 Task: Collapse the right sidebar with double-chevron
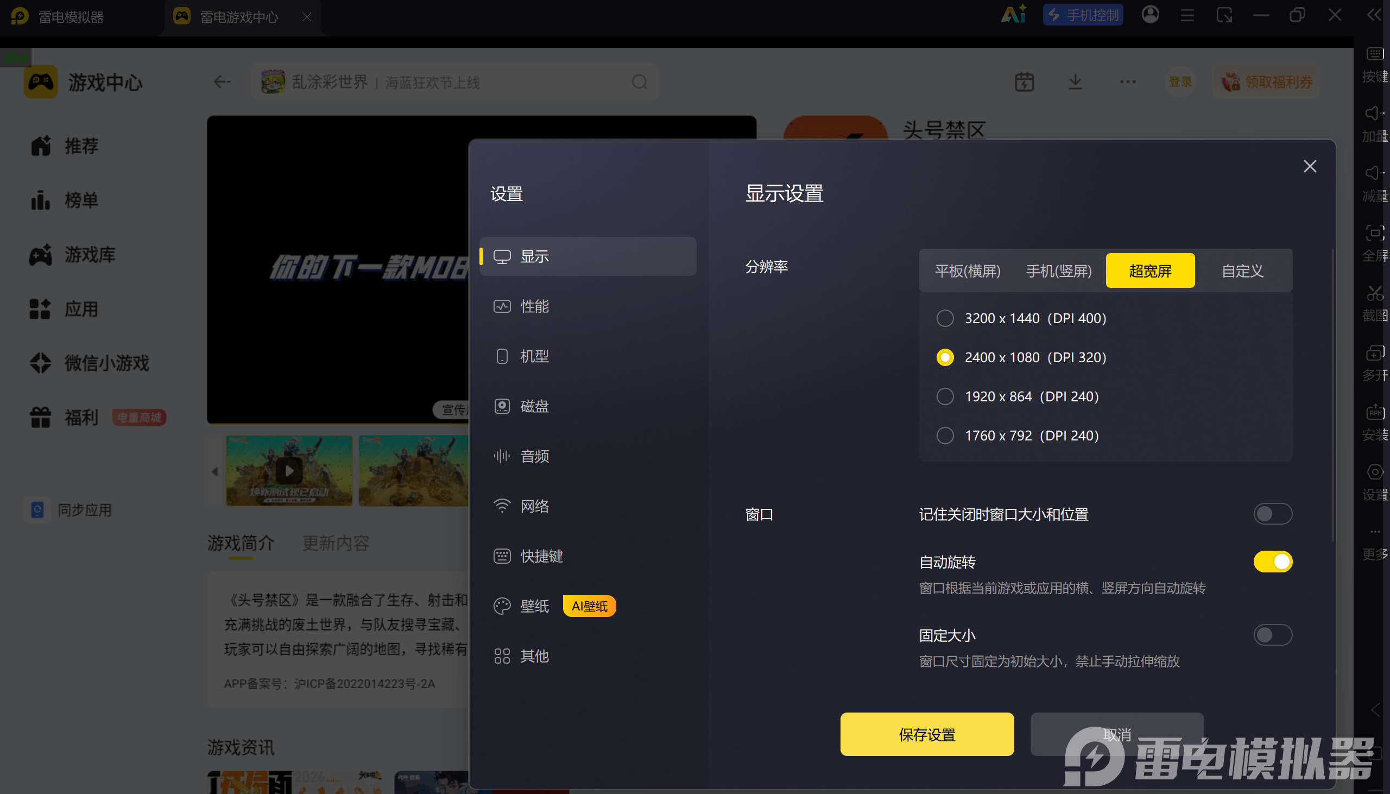(1374, 15)
